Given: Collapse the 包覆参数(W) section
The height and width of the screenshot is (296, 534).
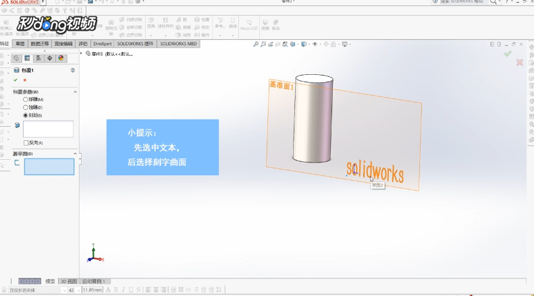Looking at the screenshot, I should (x=75, y=92).
